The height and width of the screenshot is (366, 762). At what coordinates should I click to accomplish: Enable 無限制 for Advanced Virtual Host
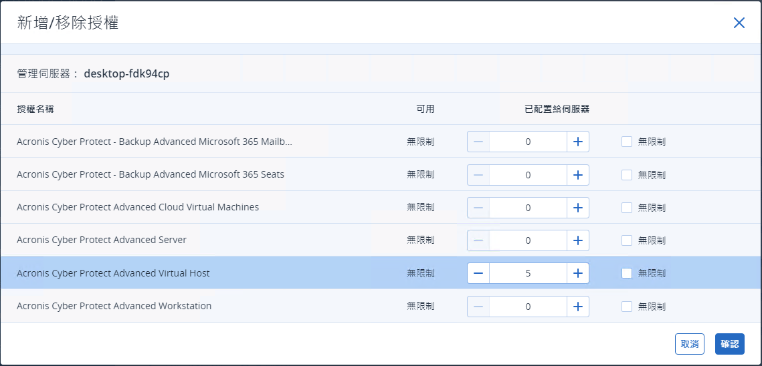coord(627,273)
